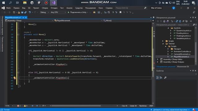Screen dimensions: 198x111
Task: Open property pages wrench icon
Action: 165,78
